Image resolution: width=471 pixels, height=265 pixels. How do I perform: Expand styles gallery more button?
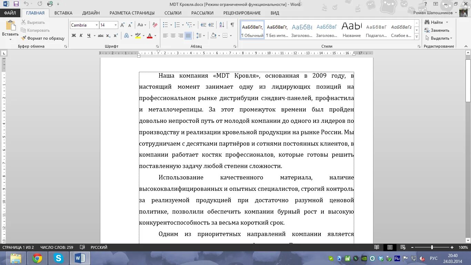click(x=417, y=36)
